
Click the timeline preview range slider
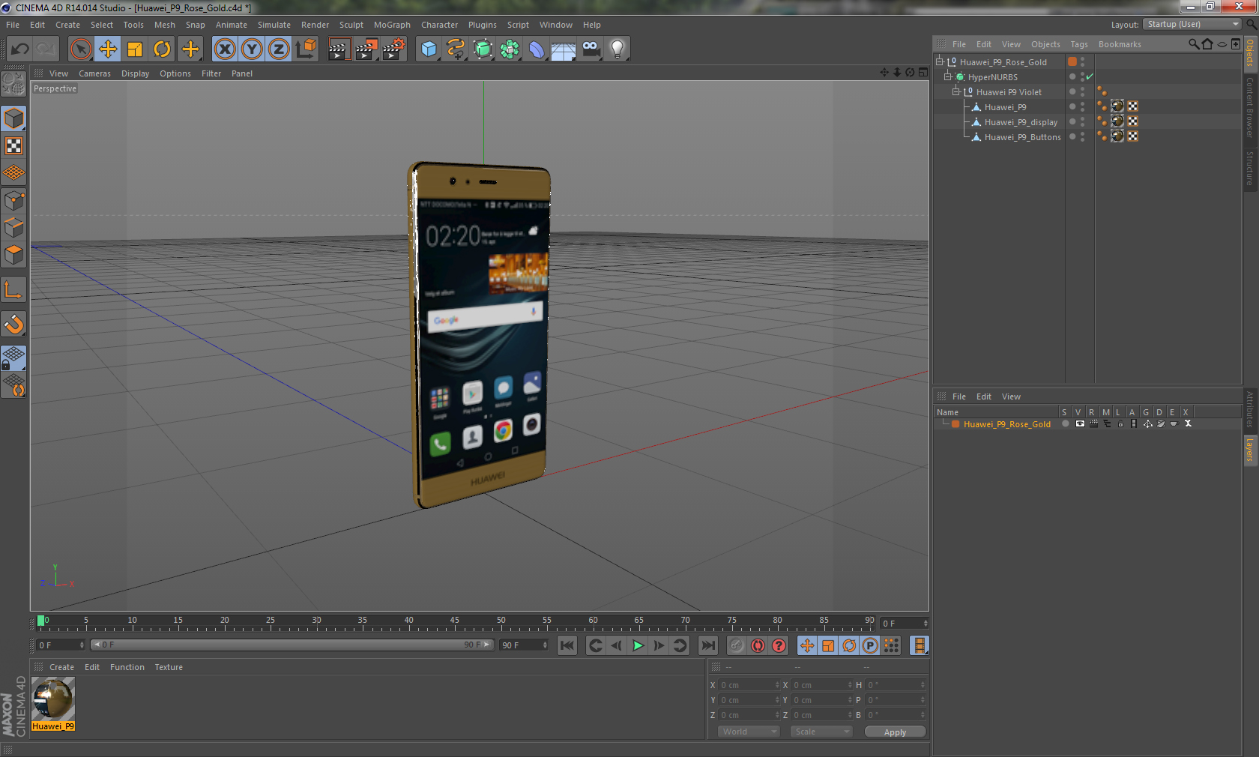tap(292, 645)
